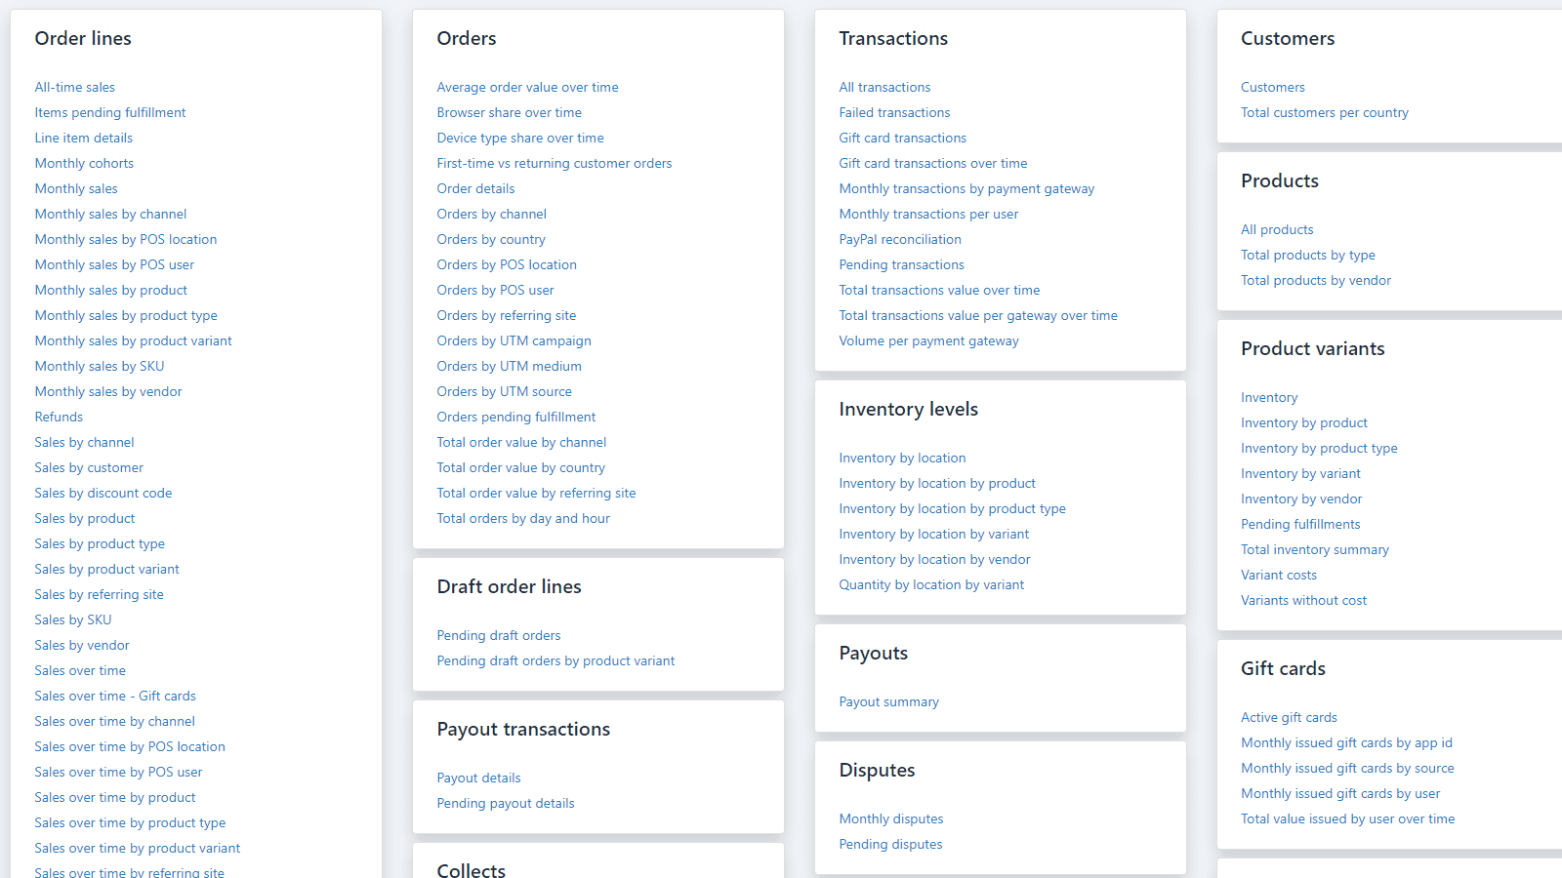
Task: Open Variants without cost report
Action: click(x=1303, y=600)
